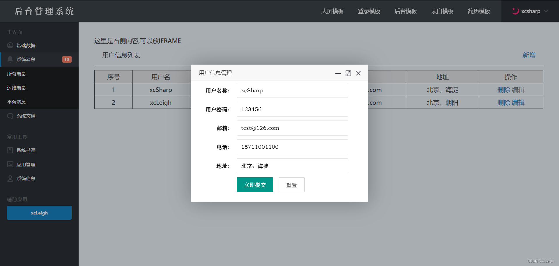The width and height of the screenshot is (559, 266).
Task: Click the 新增 link
Action: pos(529,55)
